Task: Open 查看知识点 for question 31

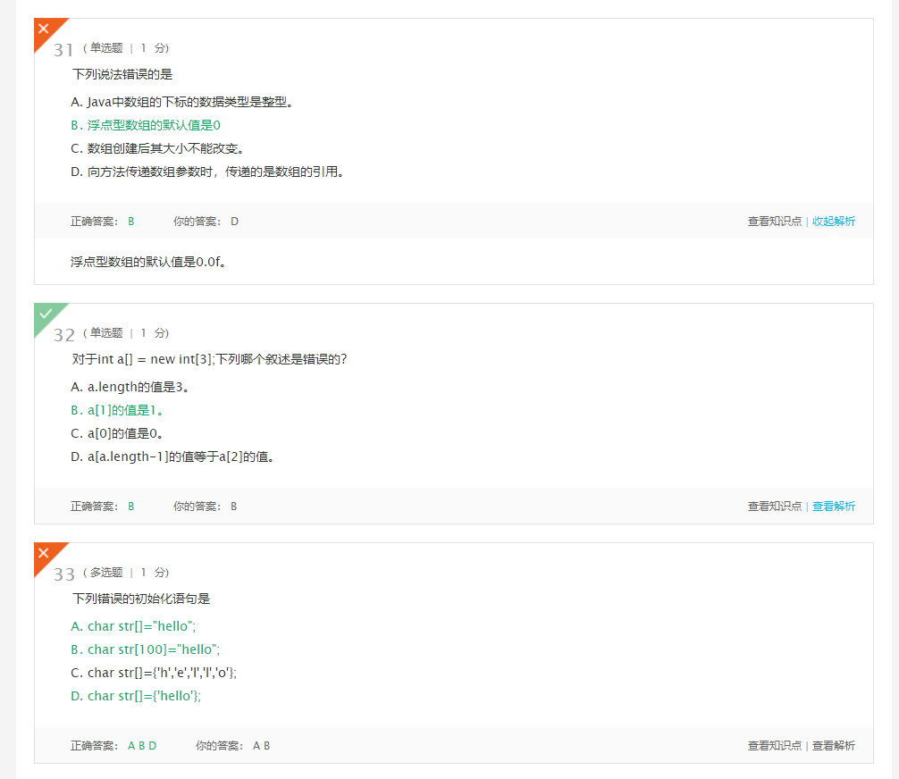Action: [x=775, y=222]
